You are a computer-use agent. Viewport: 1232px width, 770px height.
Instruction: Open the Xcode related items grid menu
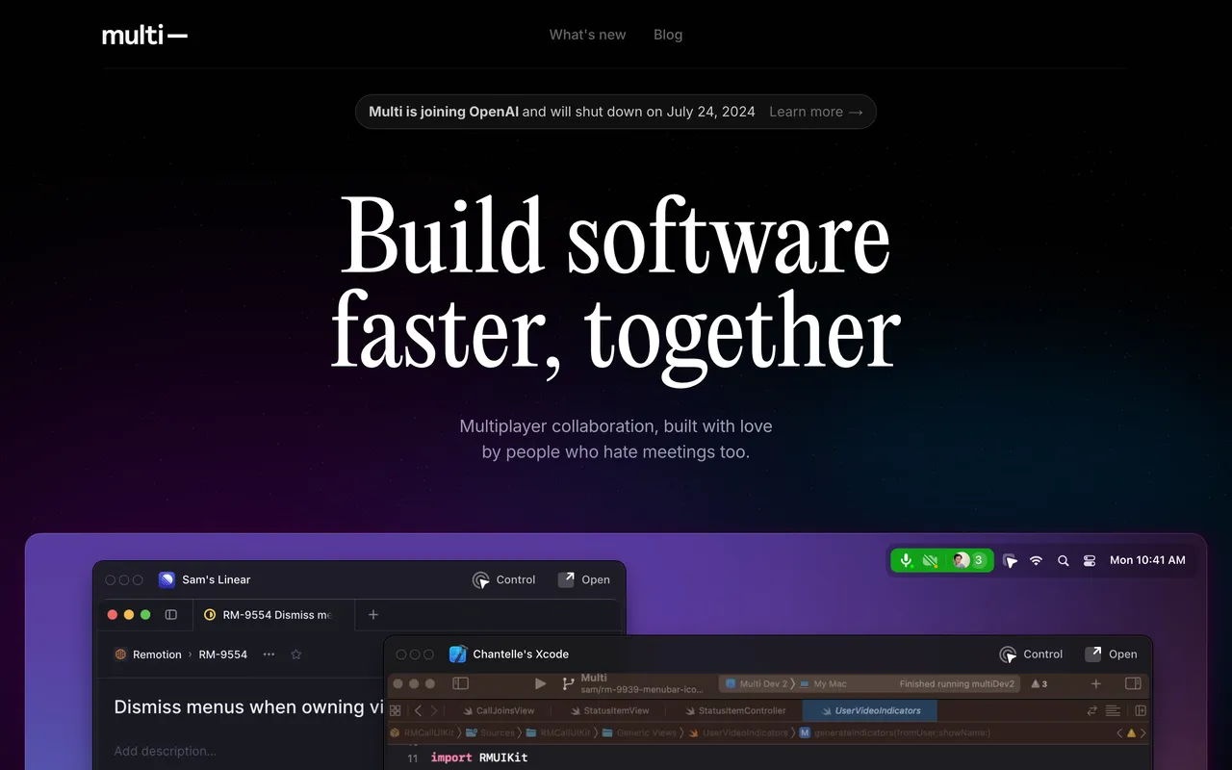click(395, 710)
